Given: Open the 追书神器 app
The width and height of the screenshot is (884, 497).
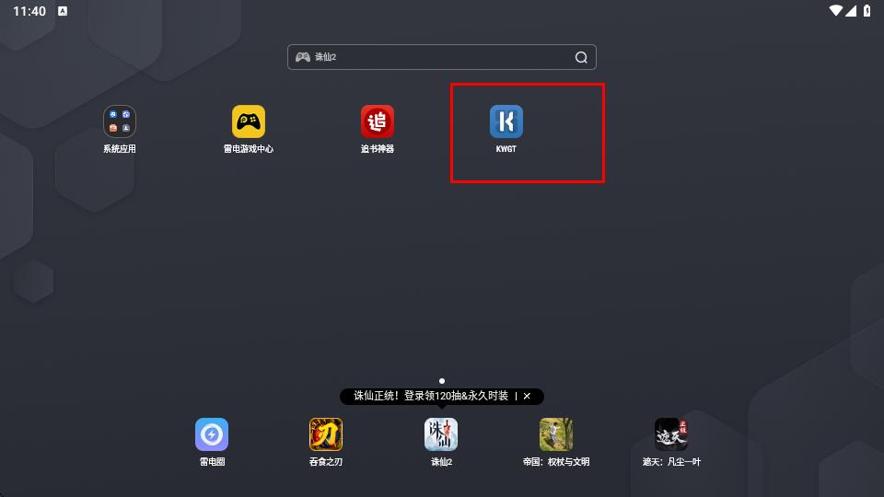Looking at the screenshot, I should pos(378,121).
